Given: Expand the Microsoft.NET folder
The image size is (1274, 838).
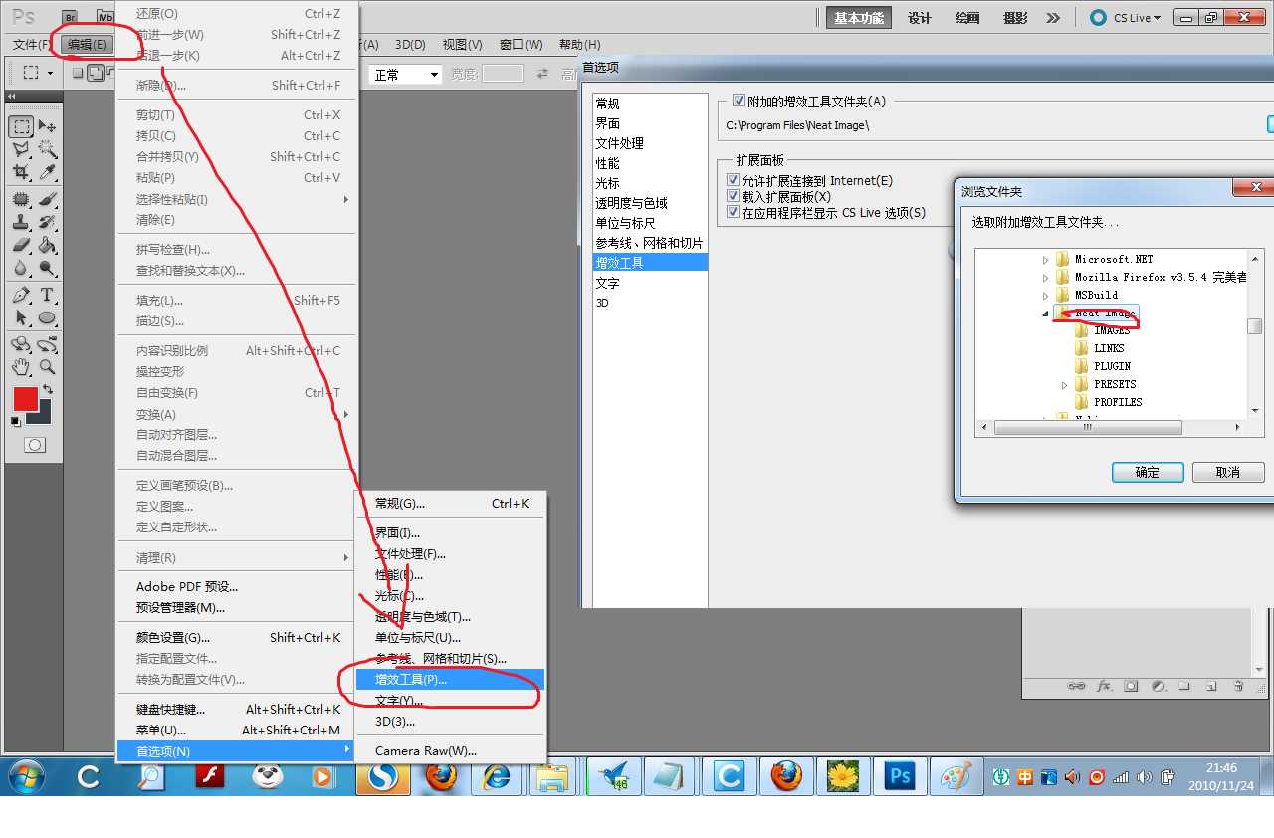Looking at the screenshot, I should pos(1045,260).
